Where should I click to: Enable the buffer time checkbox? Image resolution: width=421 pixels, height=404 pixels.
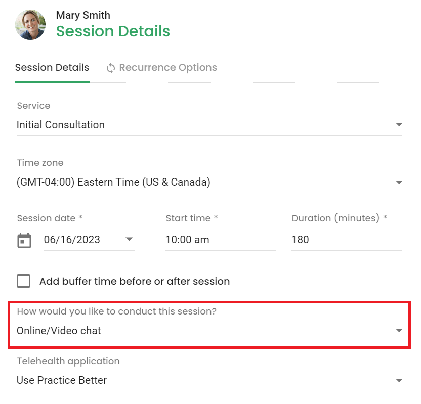24,281
